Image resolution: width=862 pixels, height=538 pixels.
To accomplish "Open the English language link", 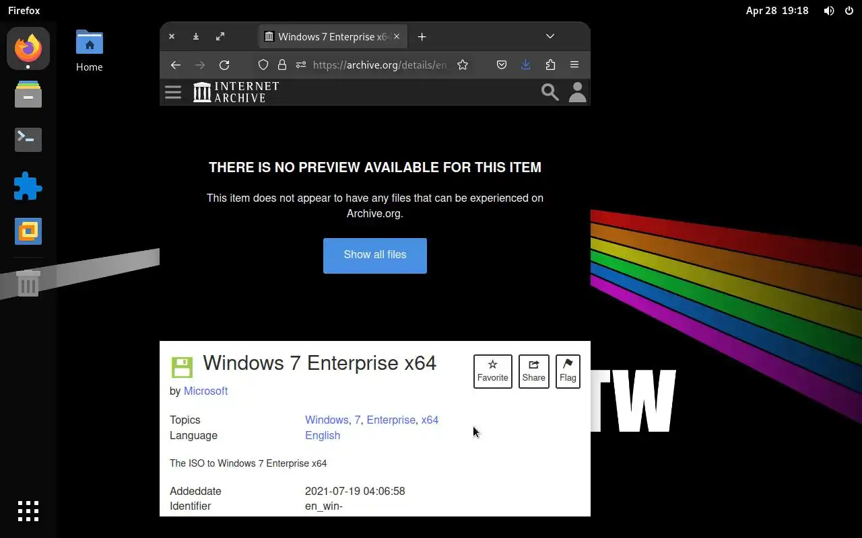I will point(323,435).
